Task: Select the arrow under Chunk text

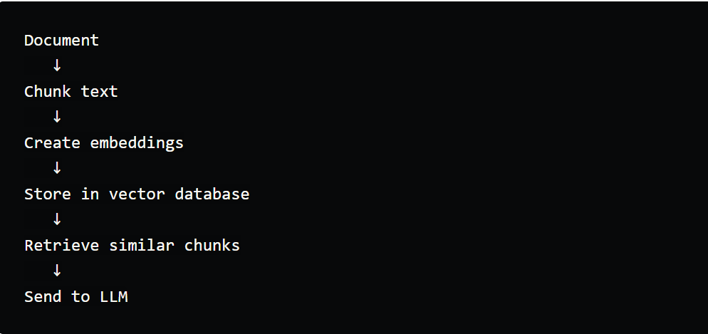Action: [x=57, y=117]
